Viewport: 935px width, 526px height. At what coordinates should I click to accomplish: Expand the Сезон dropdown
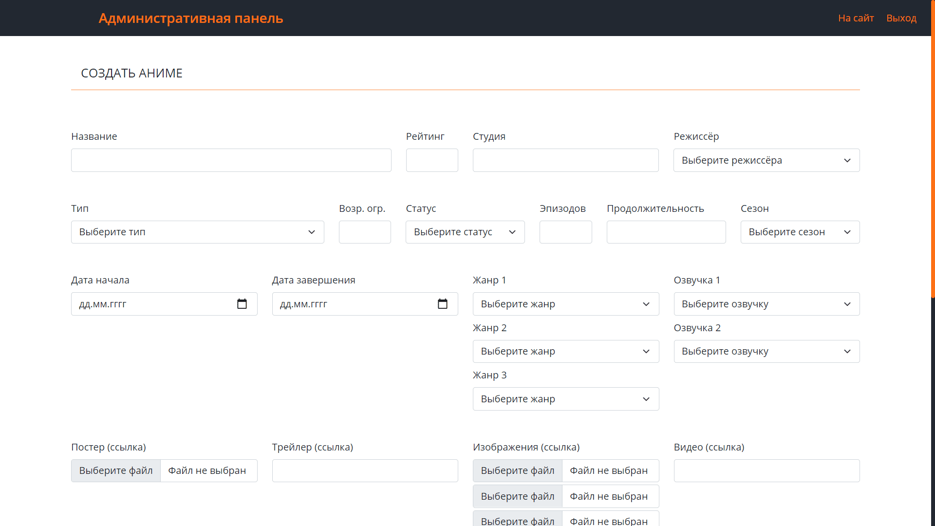pyautogui.click(x=800, y=232)
